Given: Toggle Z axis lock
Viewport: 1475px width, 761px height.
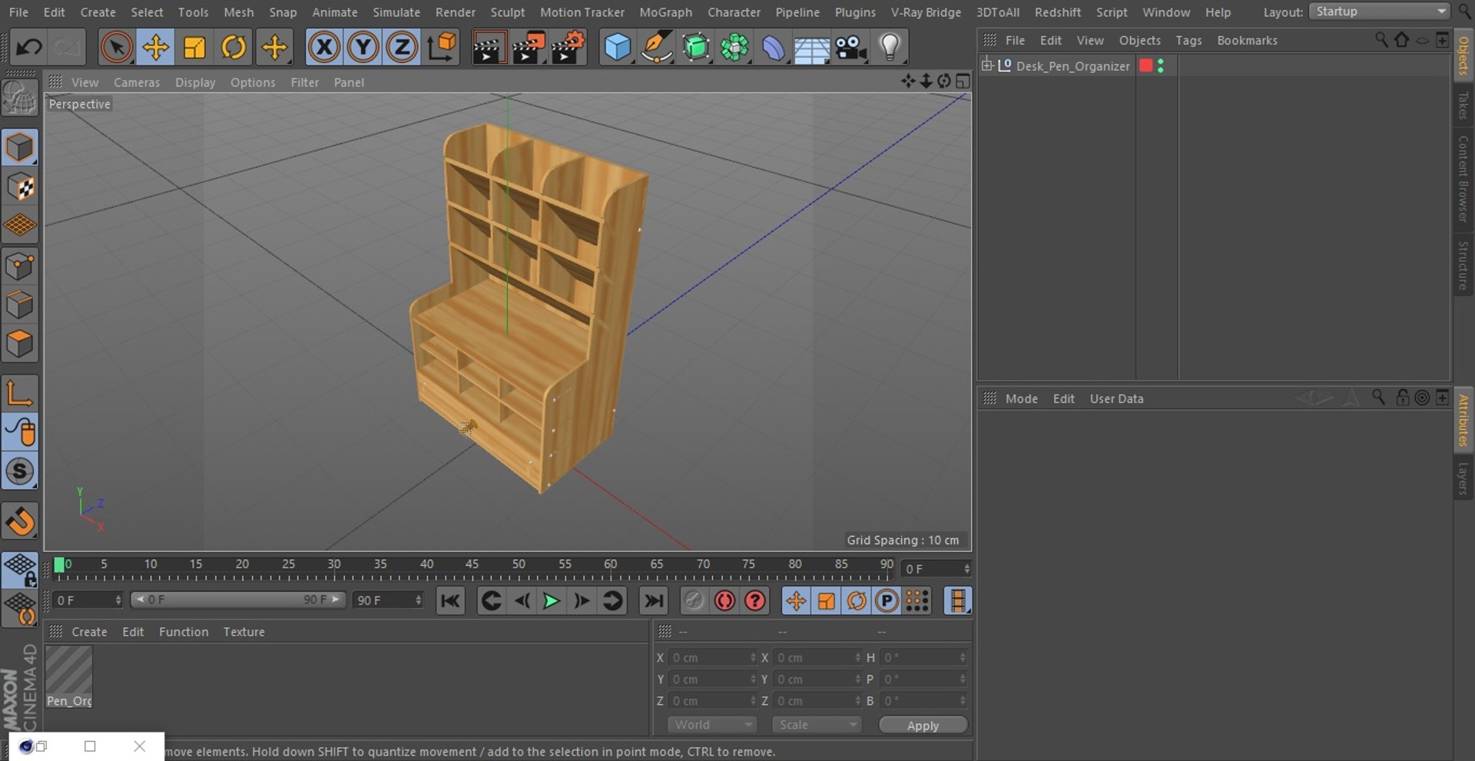Looking at the screenshot, I should coord(402,48).
